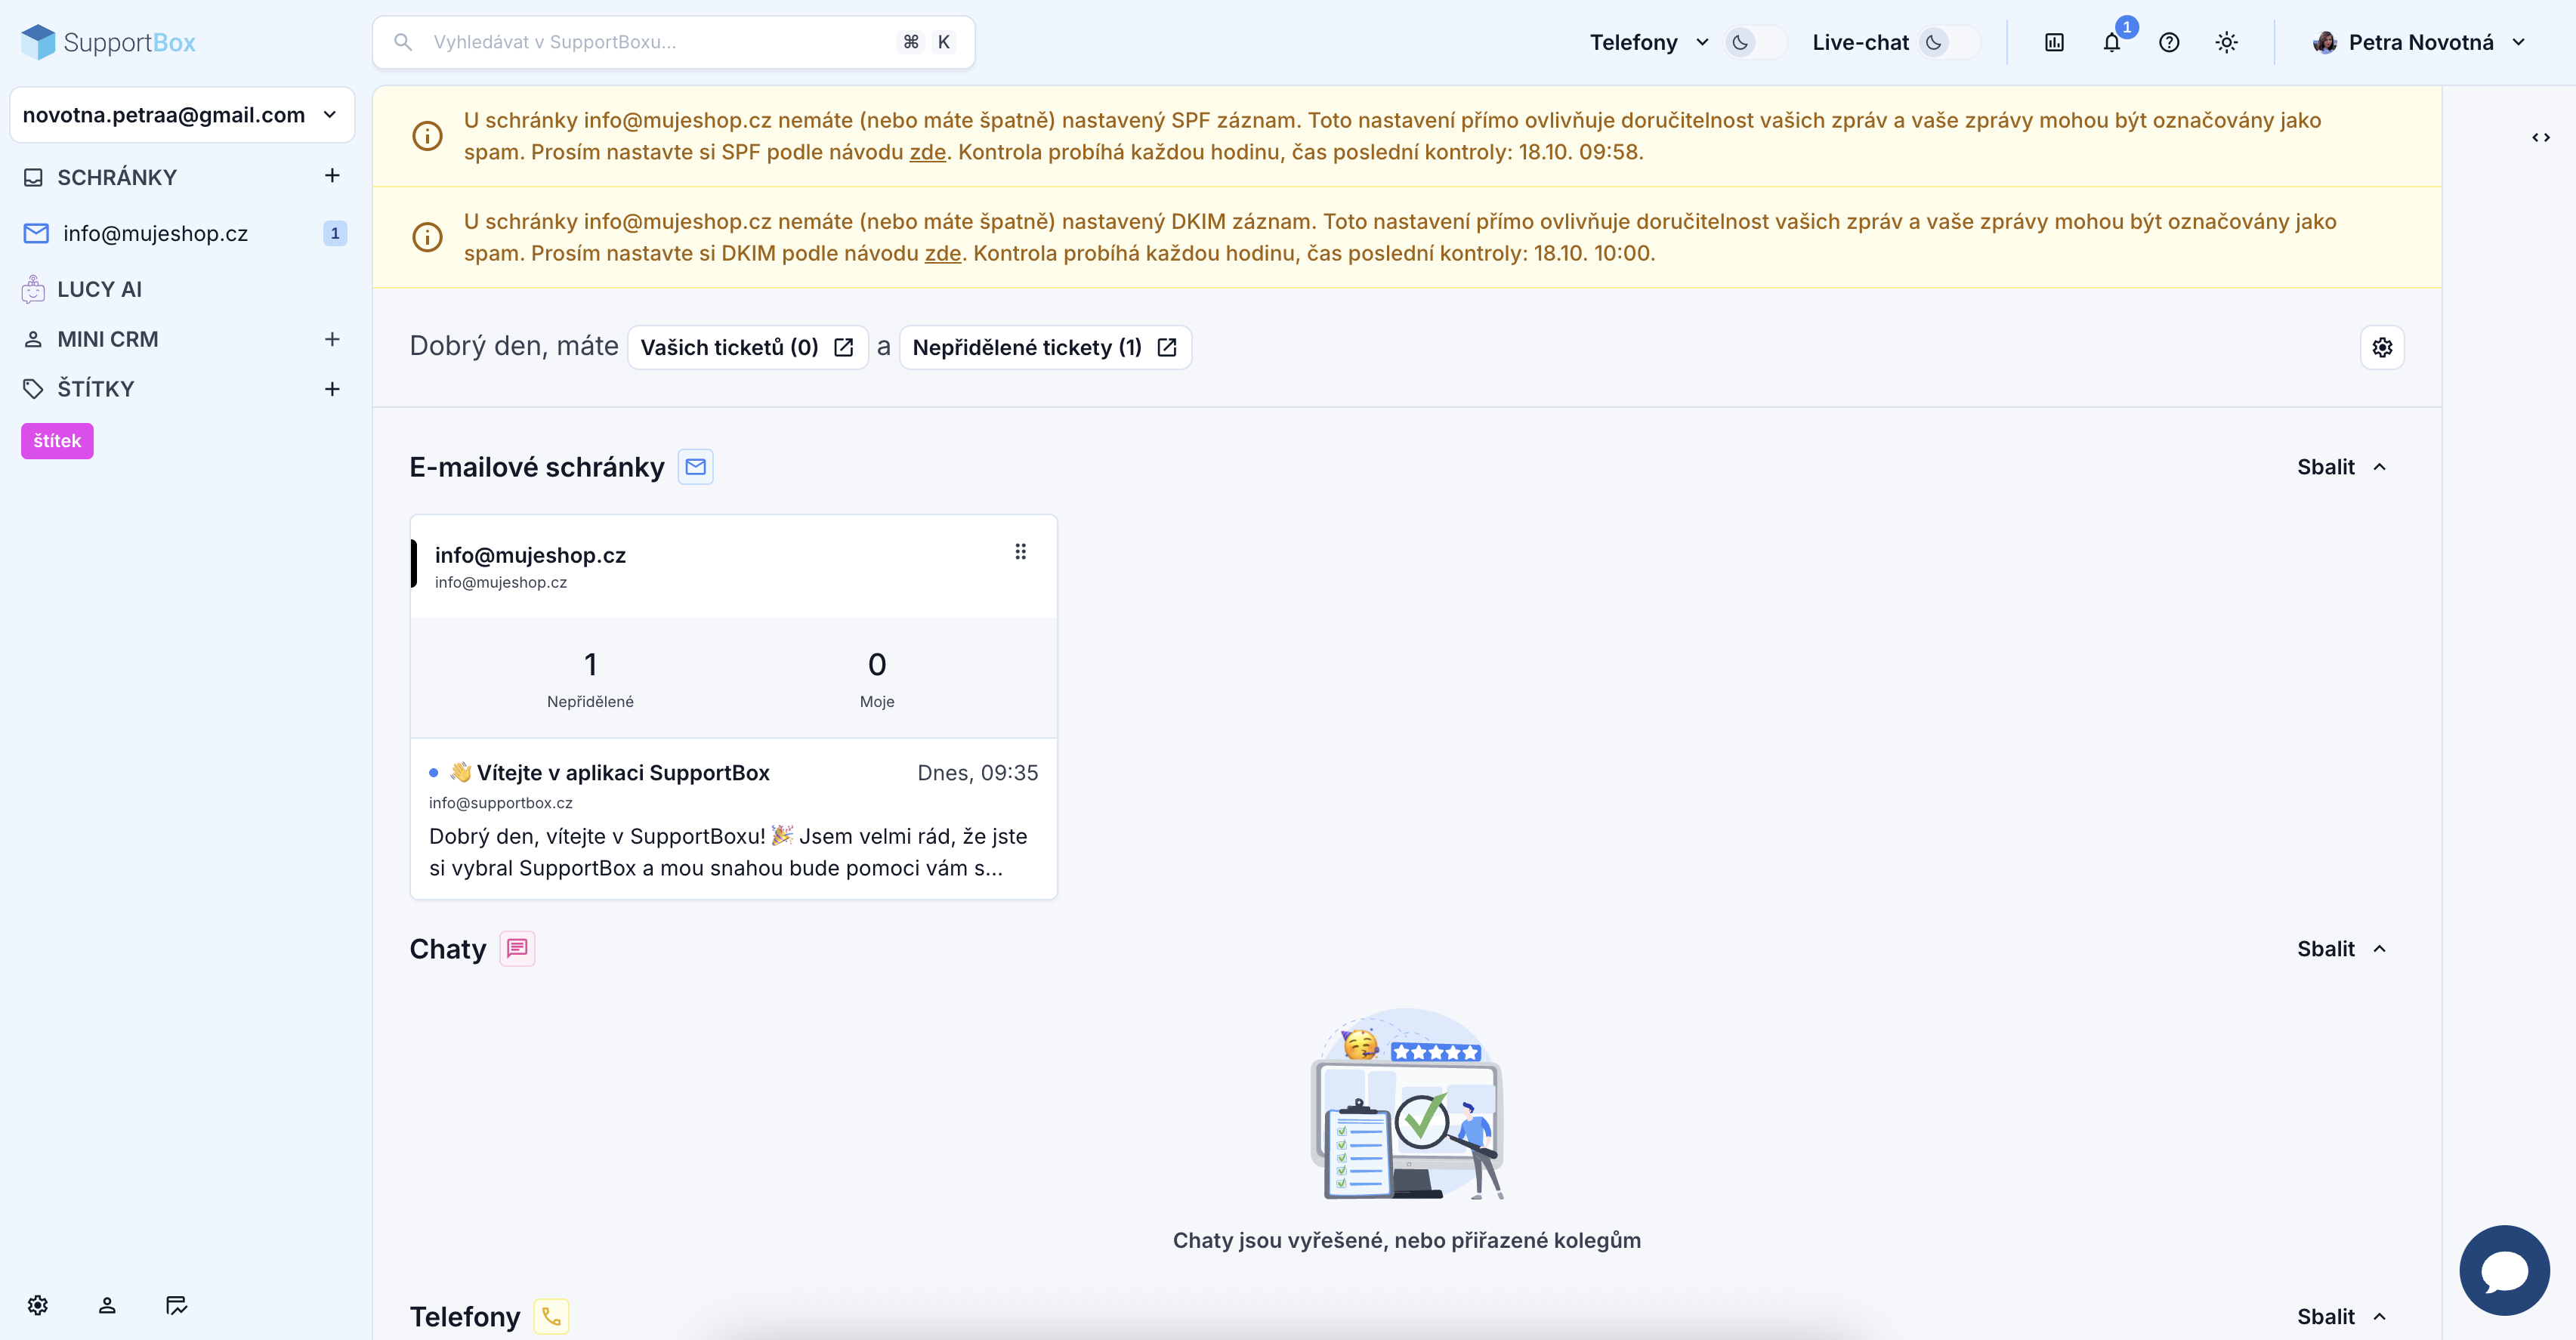Viewport: 2576px width, 1340px height.
Task: Collapse the Telefony section
Action: (2342, 1316)
